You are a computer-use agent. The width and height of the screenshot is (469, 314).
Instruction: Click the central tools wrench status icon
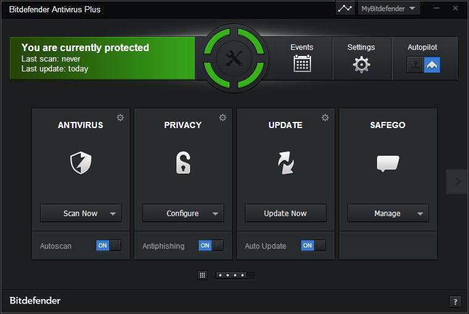[234, 58]
